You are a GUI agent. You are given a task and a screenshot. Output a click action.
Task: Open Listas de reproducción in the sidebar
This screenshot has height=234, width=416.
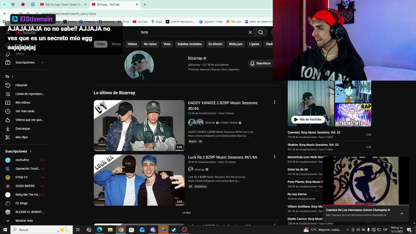click(x=25, y=94)
